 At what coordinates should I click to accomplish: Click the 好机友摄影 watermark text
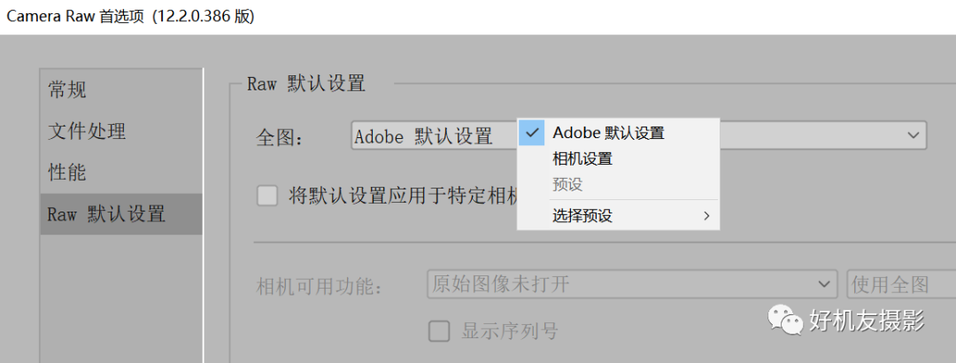coord(867,321)
